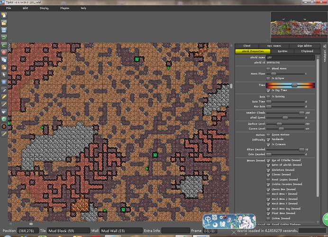This screenshot has width=328, height=237.
Task: Click the green round button at panel edge
Action: click(x=326, y=219)
